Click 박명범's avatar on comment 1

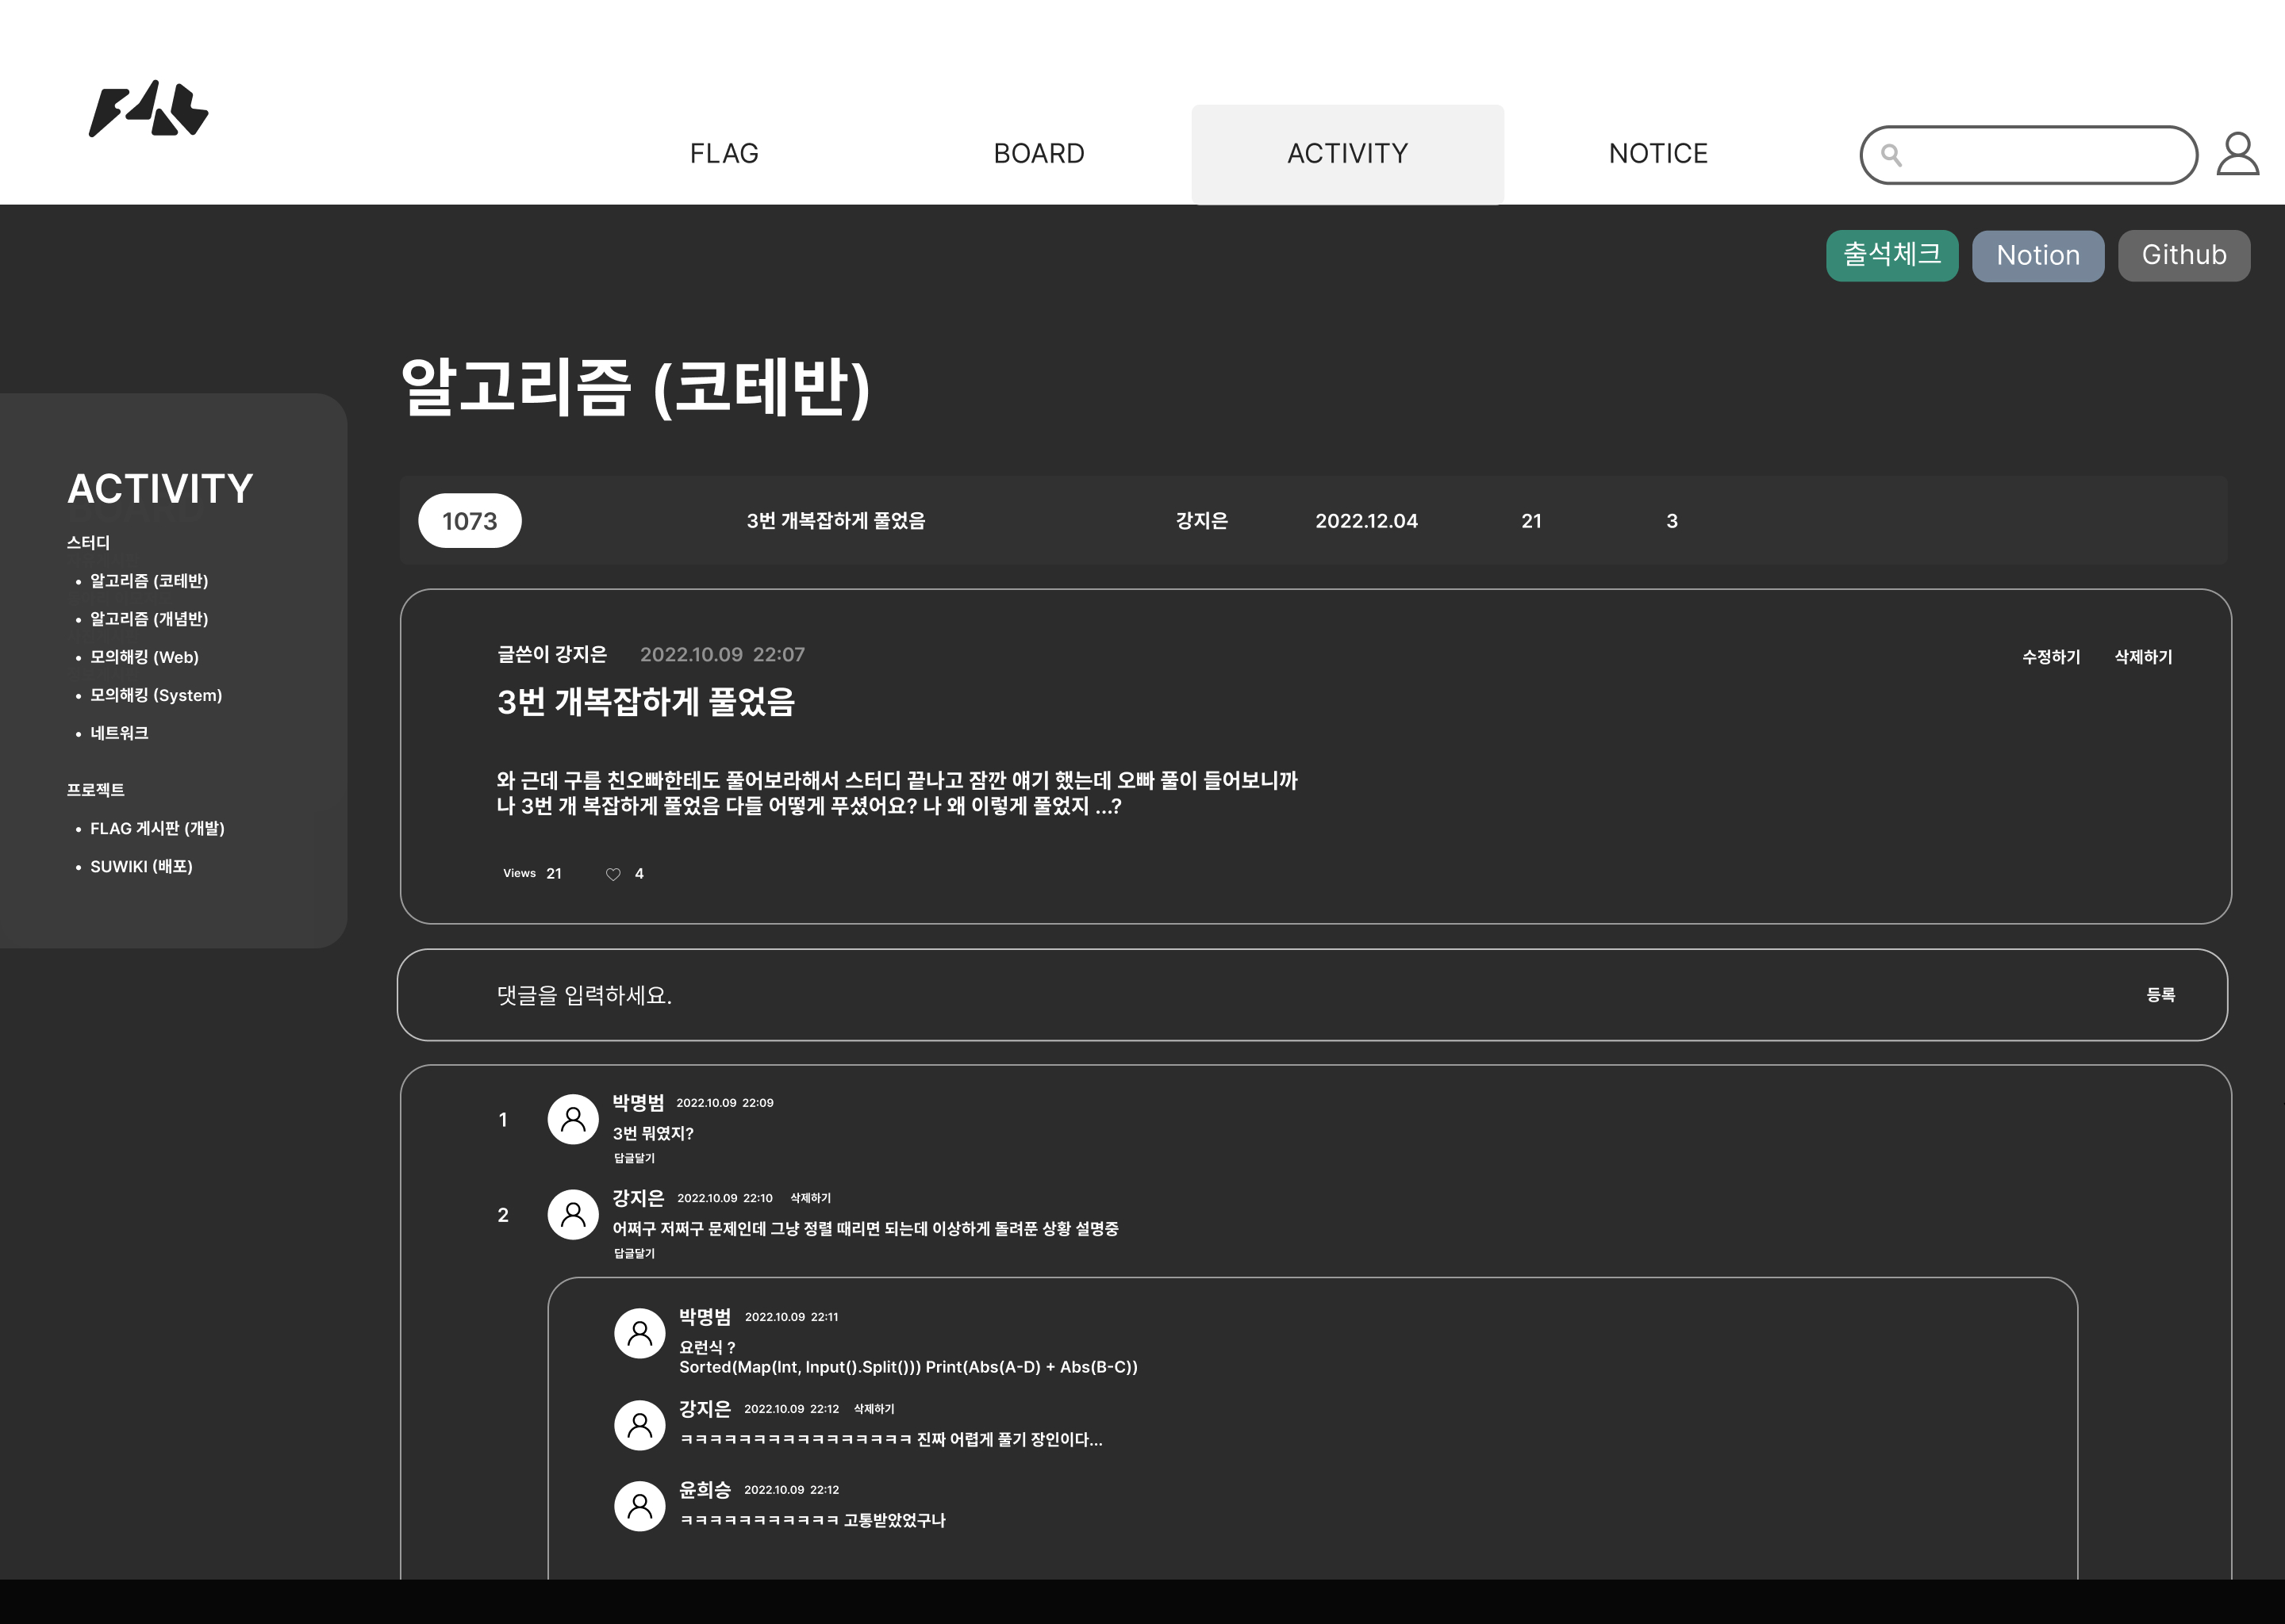coord(574,1119)
